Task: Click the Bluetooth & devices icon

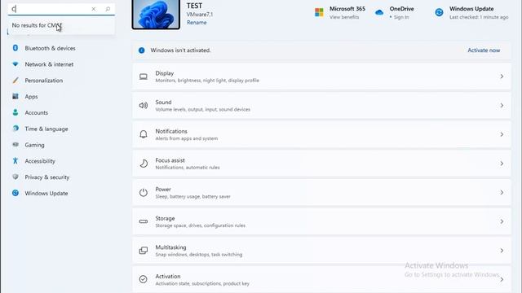Action: pos(15,48)
